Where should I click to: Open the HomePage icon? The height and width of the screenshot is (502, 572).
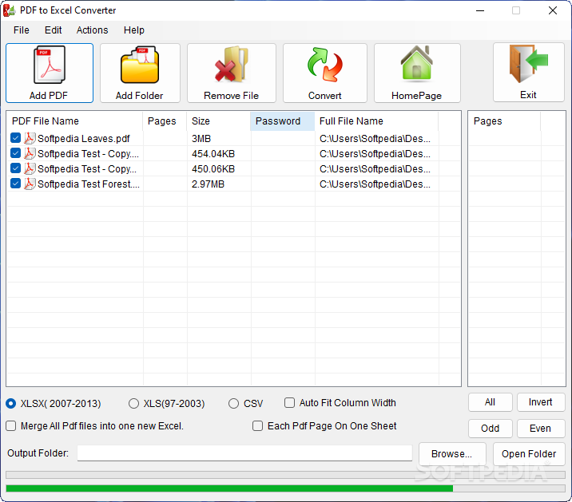[416, 63]
